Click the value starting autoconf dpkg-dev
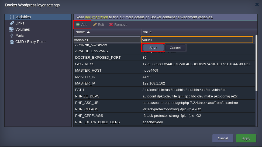Image resolution: width=262 pixels, height=147 pixels. tap(190, 96)
